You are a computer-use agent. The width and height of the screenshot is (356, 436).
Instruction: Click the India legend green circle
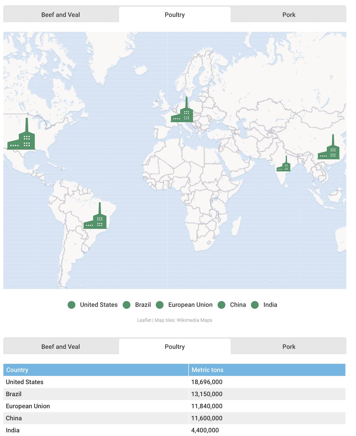pos(255,305)
